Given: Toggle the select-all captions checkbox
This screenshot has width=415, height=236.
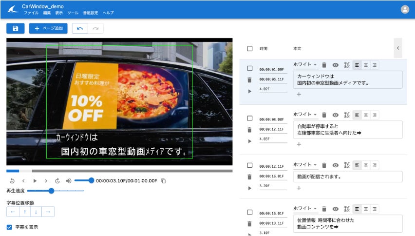Looking at the screenshot, I should point(249,48).
